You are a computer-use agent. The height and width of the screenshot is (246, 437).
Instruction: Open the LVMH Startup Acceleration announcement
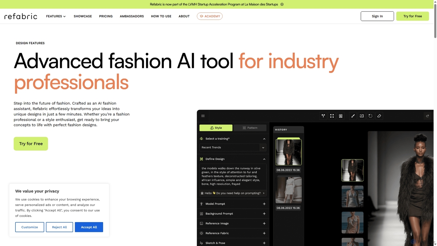coord(216,4)
